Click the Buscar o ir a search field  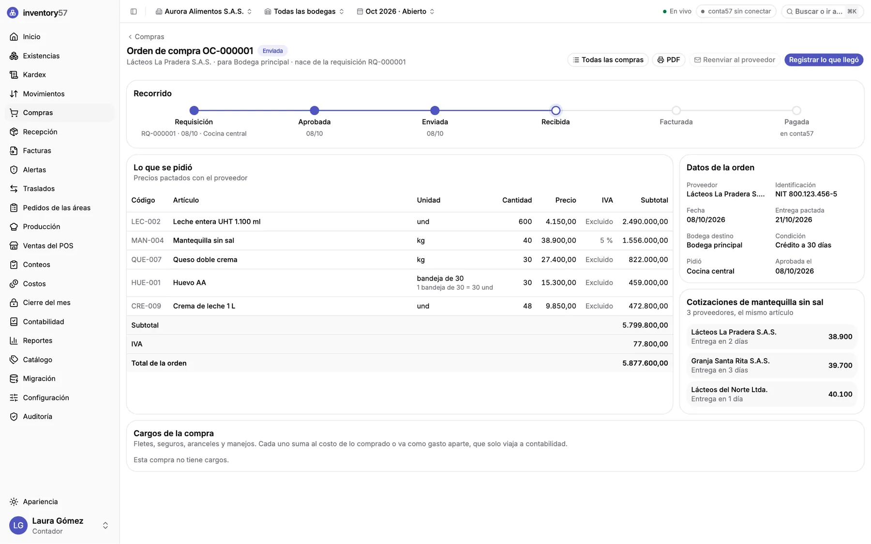(822, 12)
